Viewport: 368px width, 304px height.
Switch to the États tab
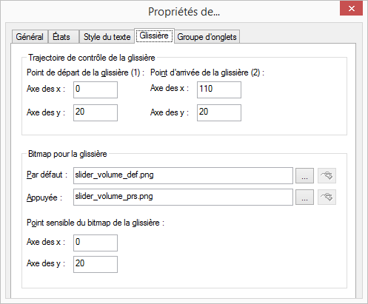(x=63, y=37)
